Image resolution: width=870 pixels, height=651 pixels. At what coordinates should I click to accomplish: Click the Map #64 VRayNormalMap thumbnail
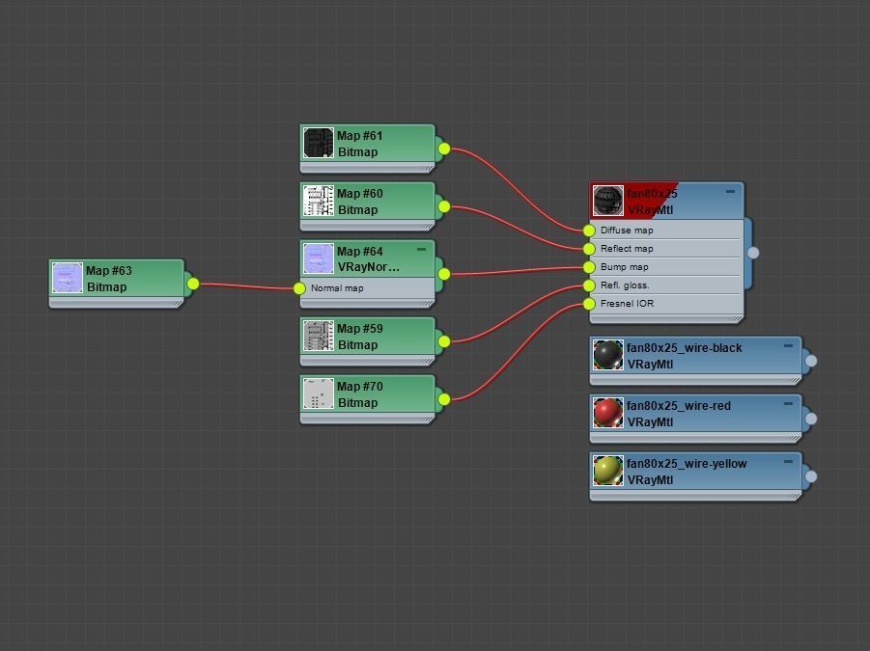(319, 258)
